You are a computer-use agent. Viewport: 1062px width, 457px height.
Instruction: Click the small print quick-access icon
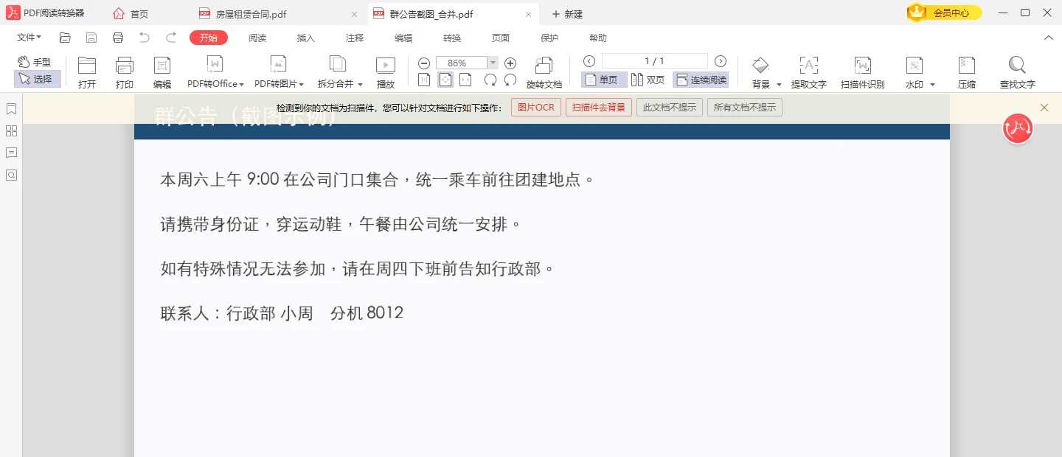[x=118, y=38]
